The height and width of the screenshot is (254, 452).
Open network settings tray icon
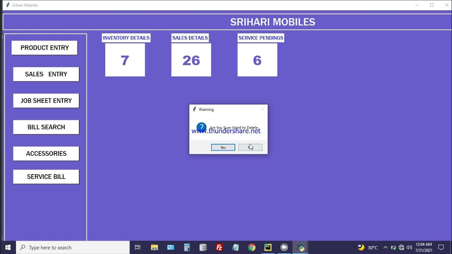tap(401, 247)
